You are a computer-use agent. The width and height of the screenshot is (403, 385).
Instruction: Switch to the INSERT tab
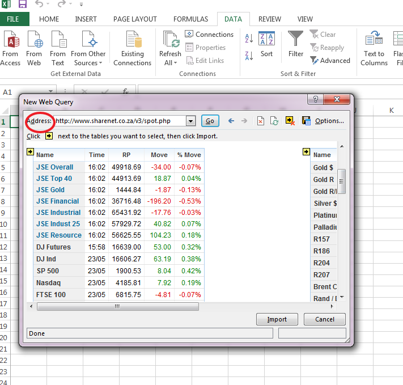tap(86, 19)
